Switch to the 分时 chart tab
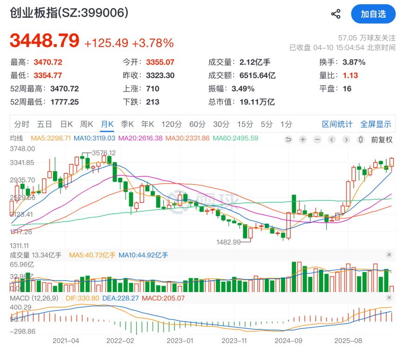 click(x=21, y=124)
